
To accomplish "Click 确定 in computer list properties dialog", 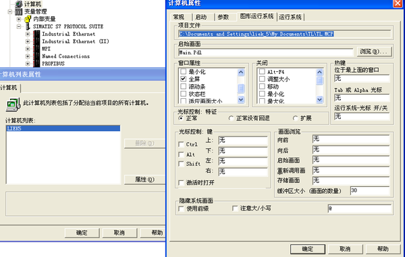I will coord(82,233).
